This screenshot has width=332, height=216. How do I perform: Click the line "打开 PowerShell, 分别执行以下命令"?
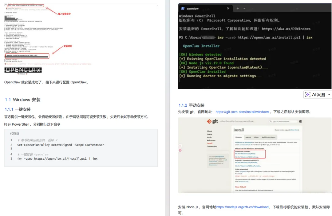[32, 124]
